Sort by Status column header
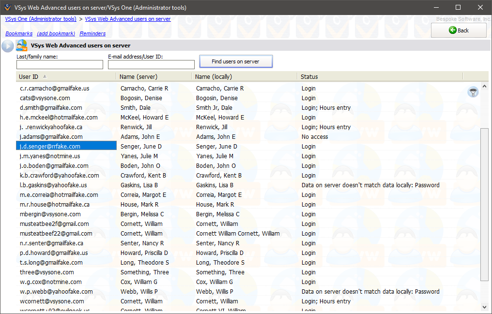This screenshot has height=314, width=492. click(309, 76)
